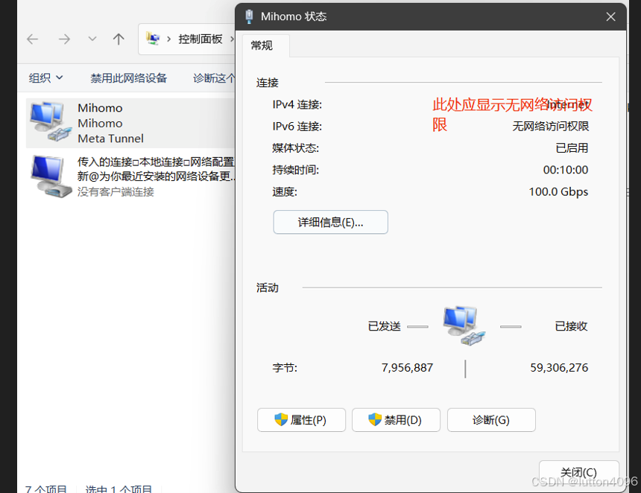Viewport: 641px width, 493px height.
Task: Open the 组织 dropdown menu
Action: [45, 77]
